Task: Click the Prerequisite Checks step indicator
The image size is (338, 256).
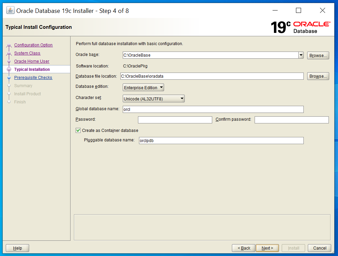Action: (x=9, y=77)
